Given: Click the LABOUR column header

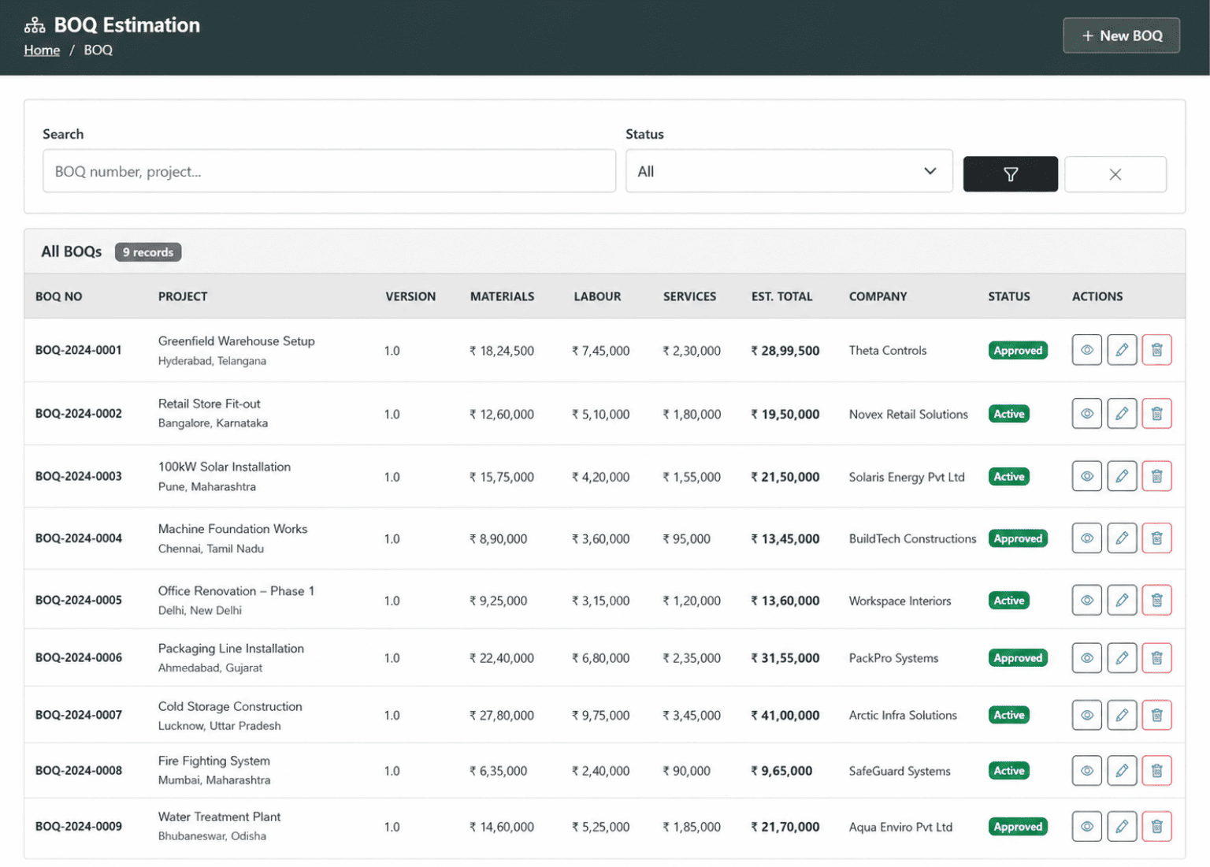Looking at the screenshot, I should [597, 296].
